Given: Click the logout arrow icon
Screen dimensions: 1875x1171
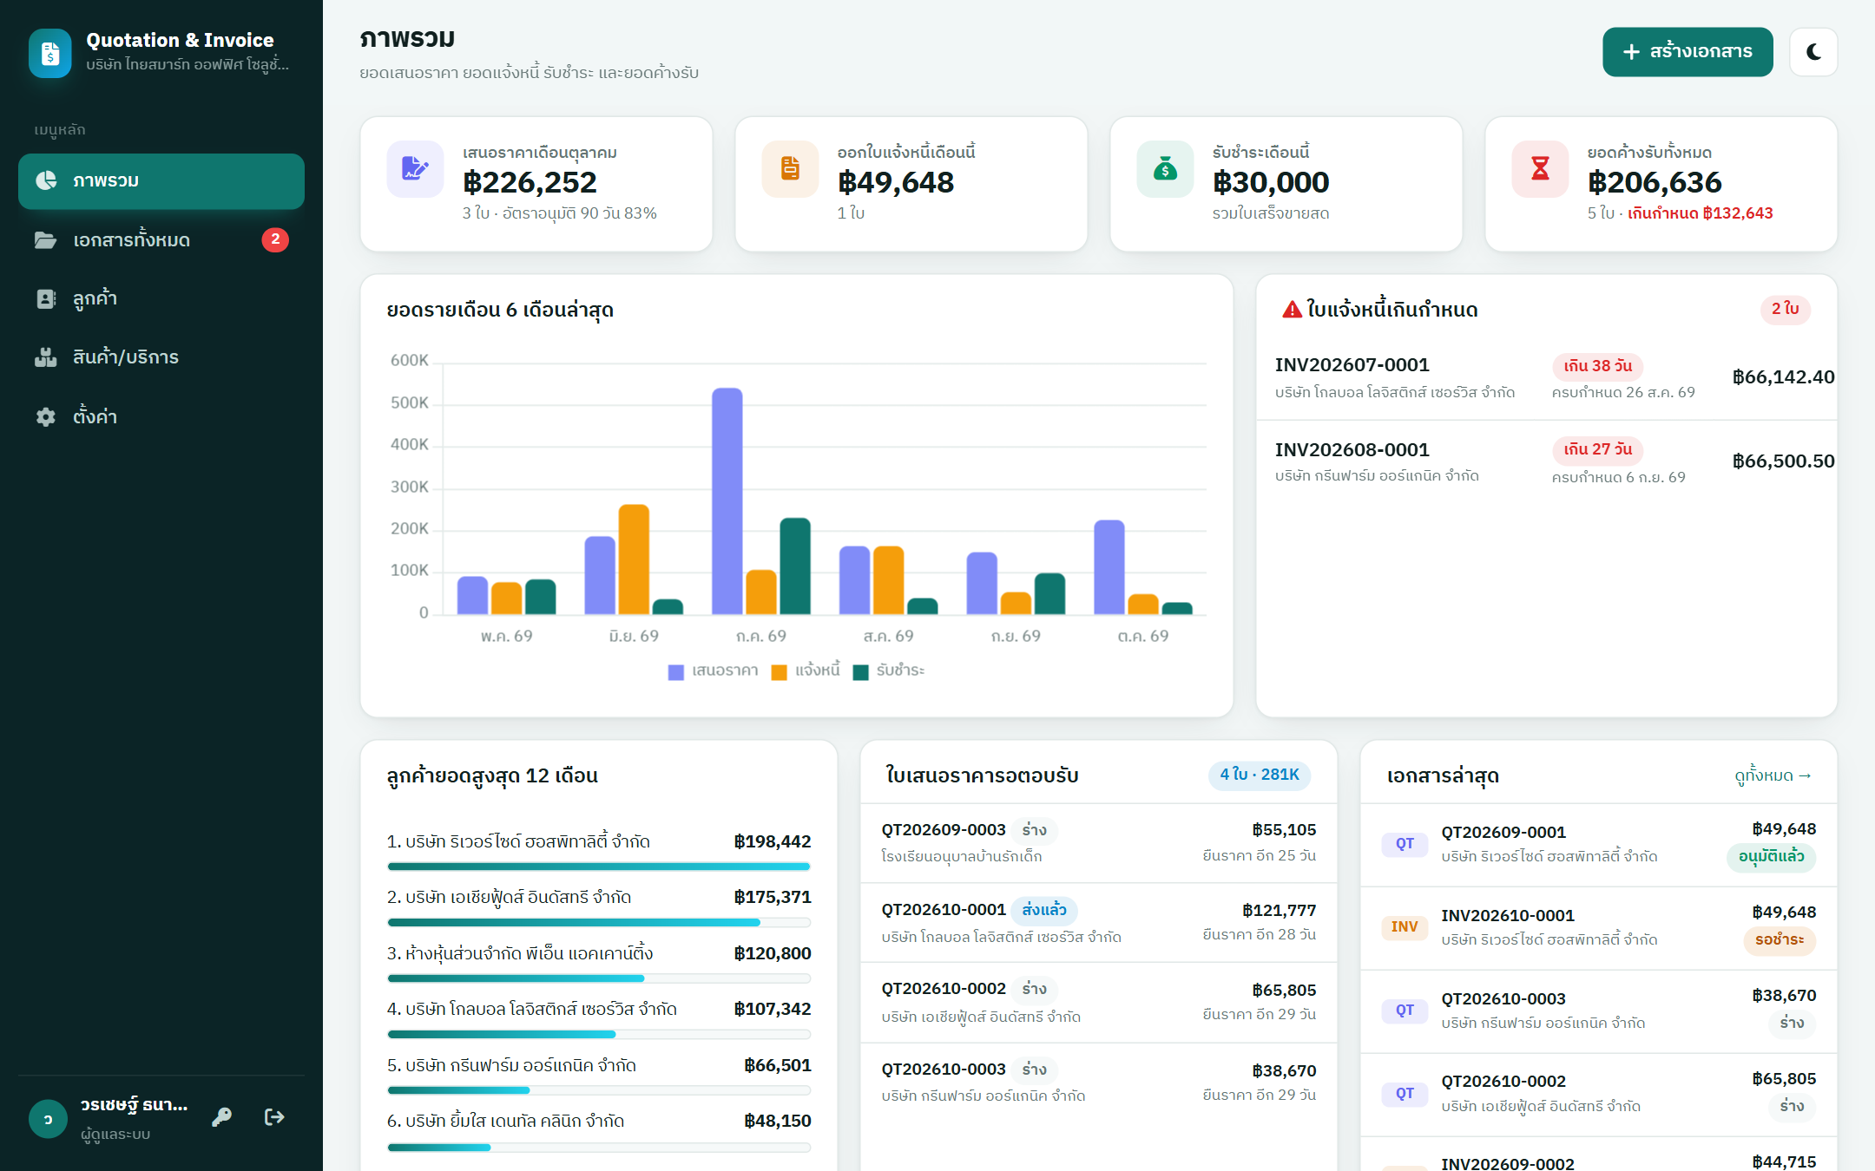Looking at the screenshot, I should [274, 1117].
